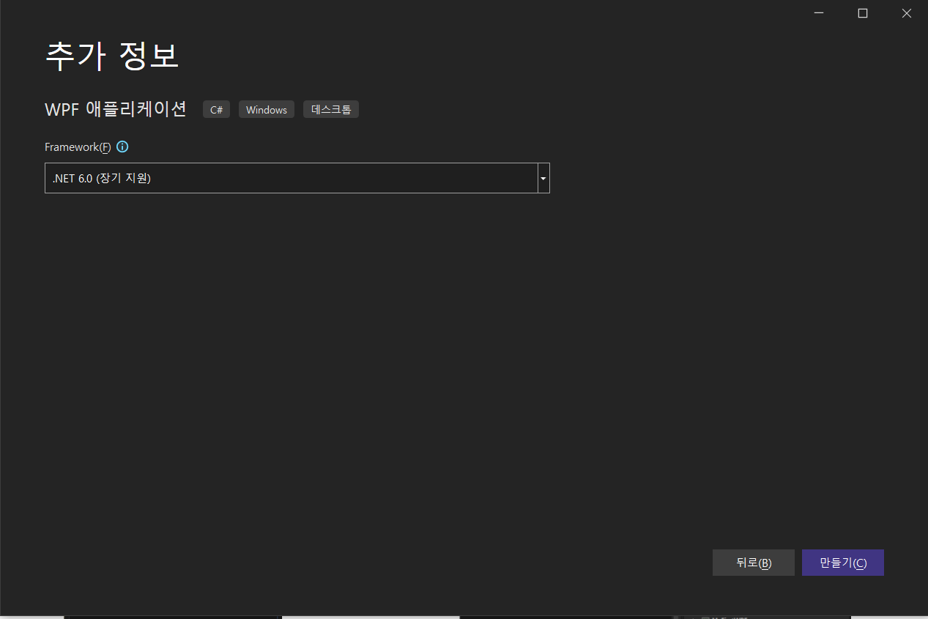Minimize the dialog window
928x619 pixels.
tap(819, 13)
